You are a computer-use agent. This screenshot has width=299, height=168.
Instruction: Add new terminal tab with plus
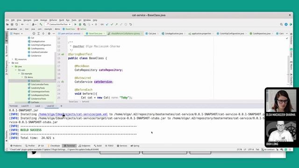pyautogui.click(x=61, y=106)
